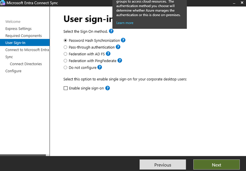Click the Next button
The image size is (246, 171).
[216, 165]
